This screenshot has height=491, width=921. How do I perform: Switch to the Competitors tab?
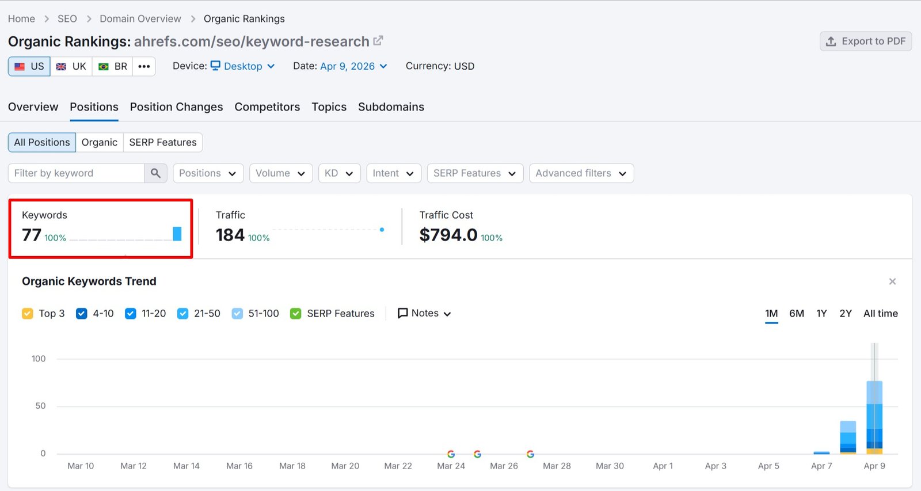coord(267,107)
